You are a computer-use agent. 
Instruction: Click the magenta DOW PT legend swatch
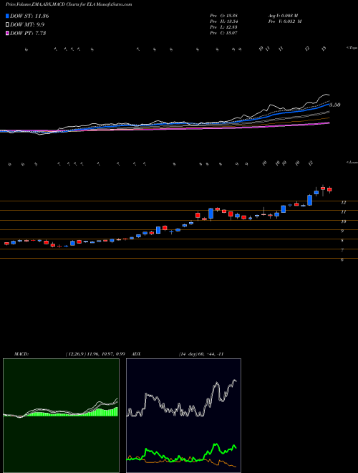[8, 33]
